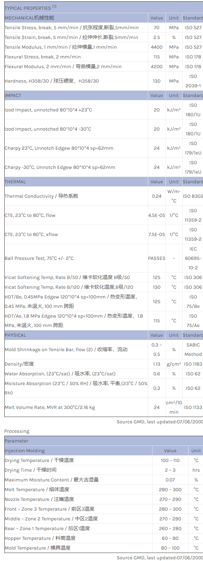Click the Tensile Modulus row label
The width and height of the screenshot is (203, 561).
(x=61, y=47)
